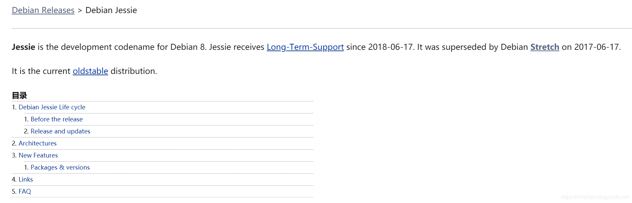
Task: Open the Debian Releases breadcrumb link
Action: [43, 10]
